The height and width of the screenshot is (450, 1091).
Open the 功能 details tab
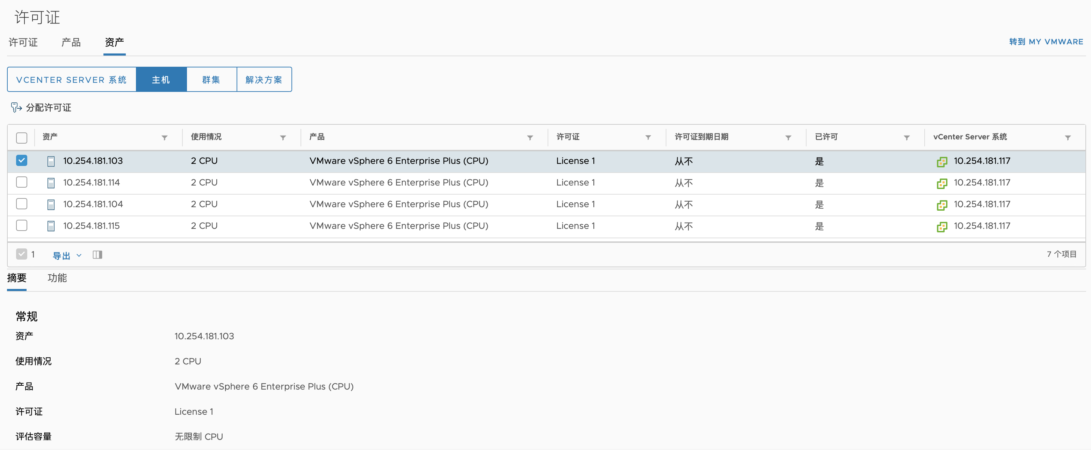pos(57,278)
